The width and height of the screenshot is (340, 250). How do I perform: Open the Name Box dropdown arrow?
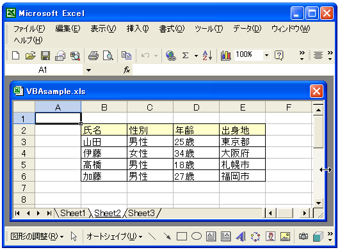click(x=88, y=70)
